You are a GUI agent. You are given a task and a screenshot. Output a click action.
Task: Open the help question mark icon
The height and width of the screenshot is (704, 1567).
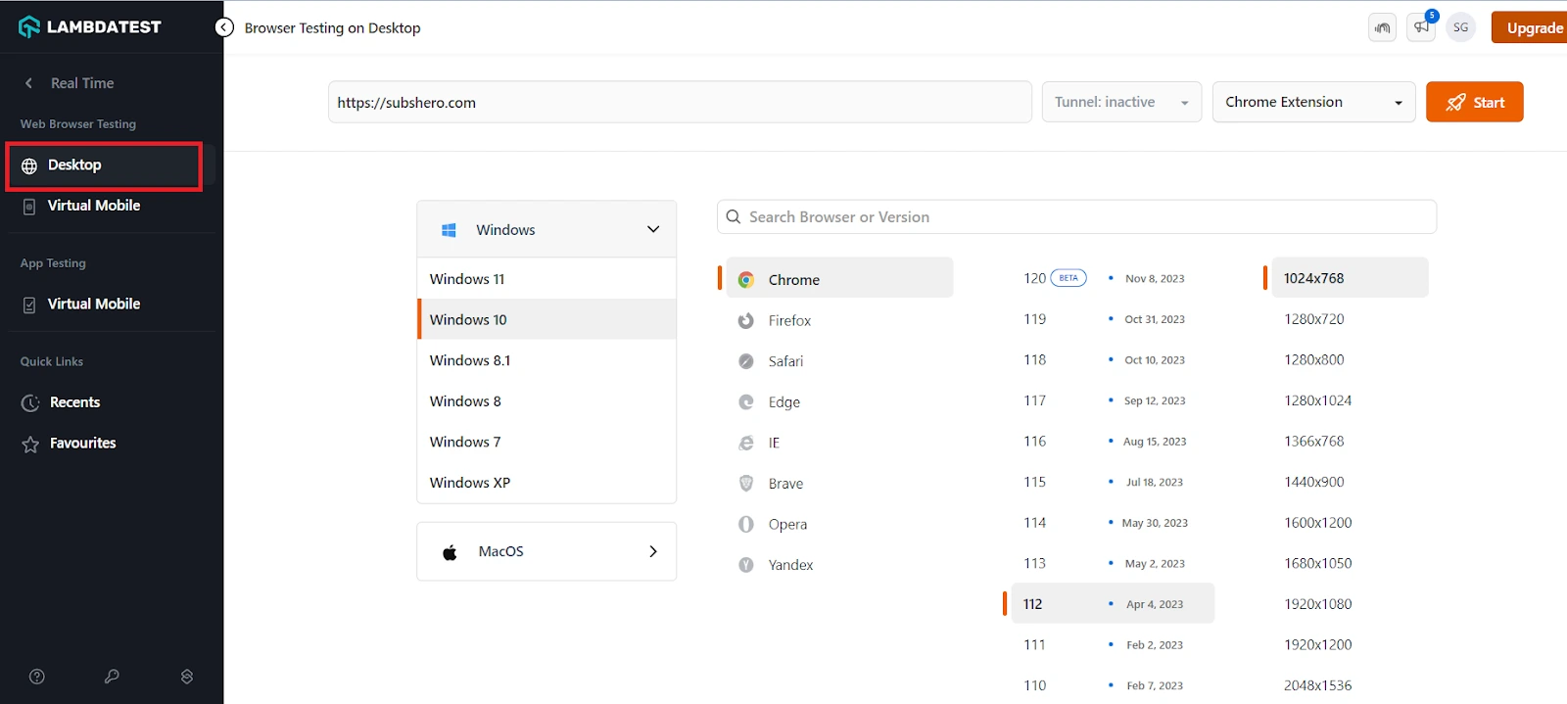pos(37,677)
